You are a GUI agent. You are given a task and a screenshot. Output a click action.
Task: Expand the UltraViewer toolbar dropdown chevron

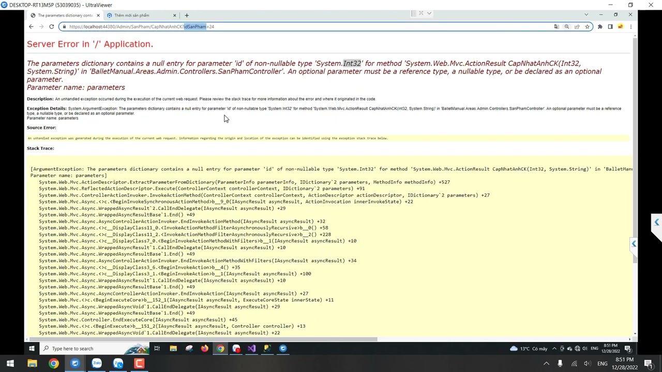coord(429,13)
